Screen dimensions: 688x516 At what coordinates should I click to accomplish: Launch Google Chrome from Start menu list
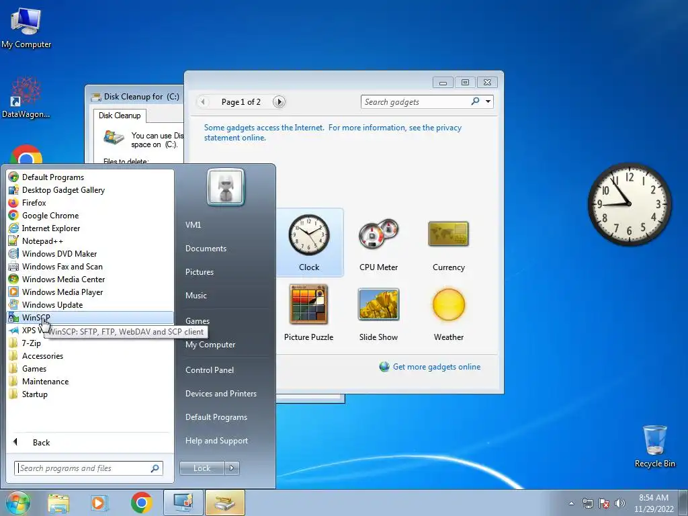click(x=91, y=216)
